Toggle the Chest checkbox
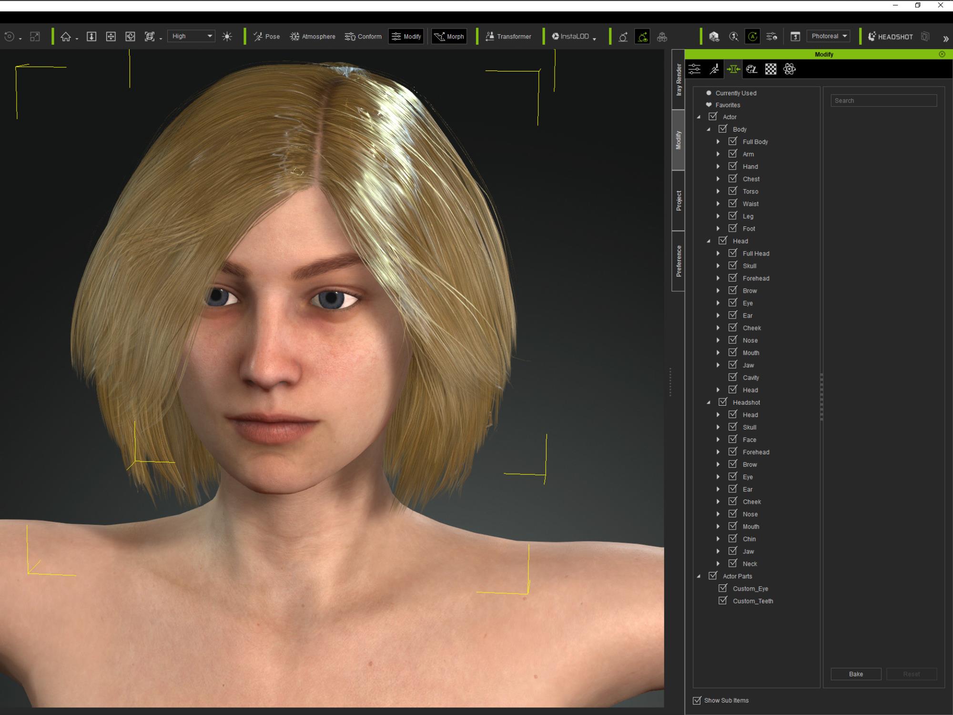Screen dimensions: 953x715 click(x=733, y=178)
